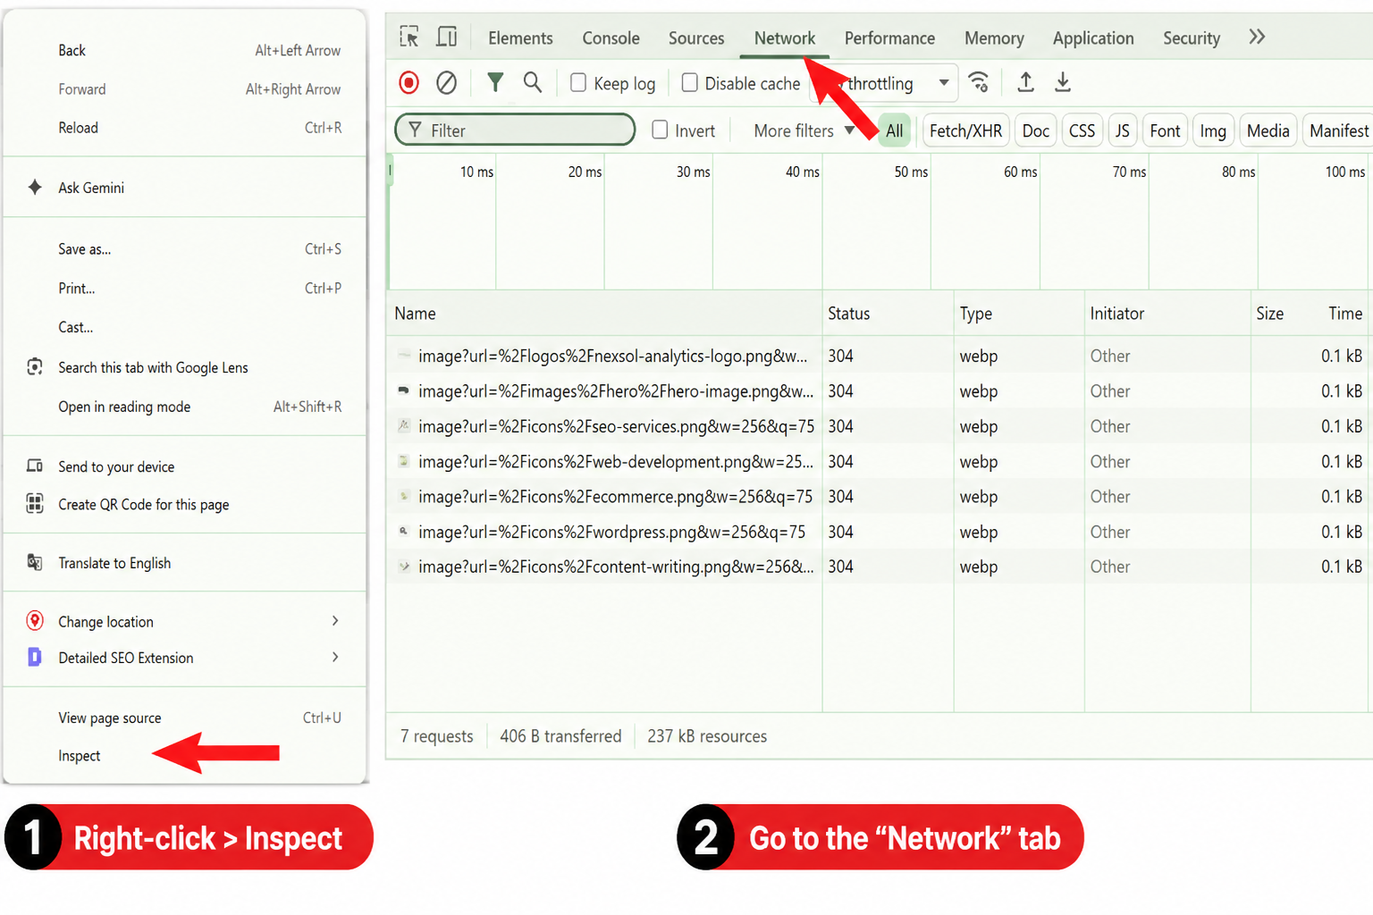
Task: Filter requests by Fetch/XHR
Action: pyautogui.click(x=965, y=130)
